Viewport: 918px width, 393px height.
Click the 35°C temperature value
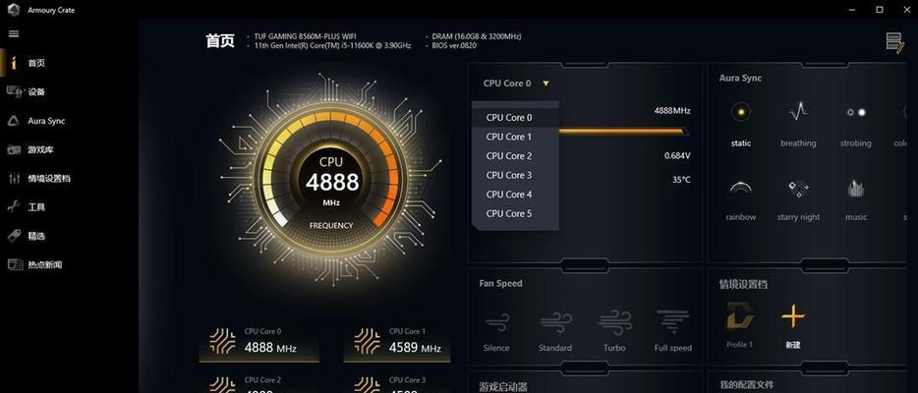(x=681, y=180)
